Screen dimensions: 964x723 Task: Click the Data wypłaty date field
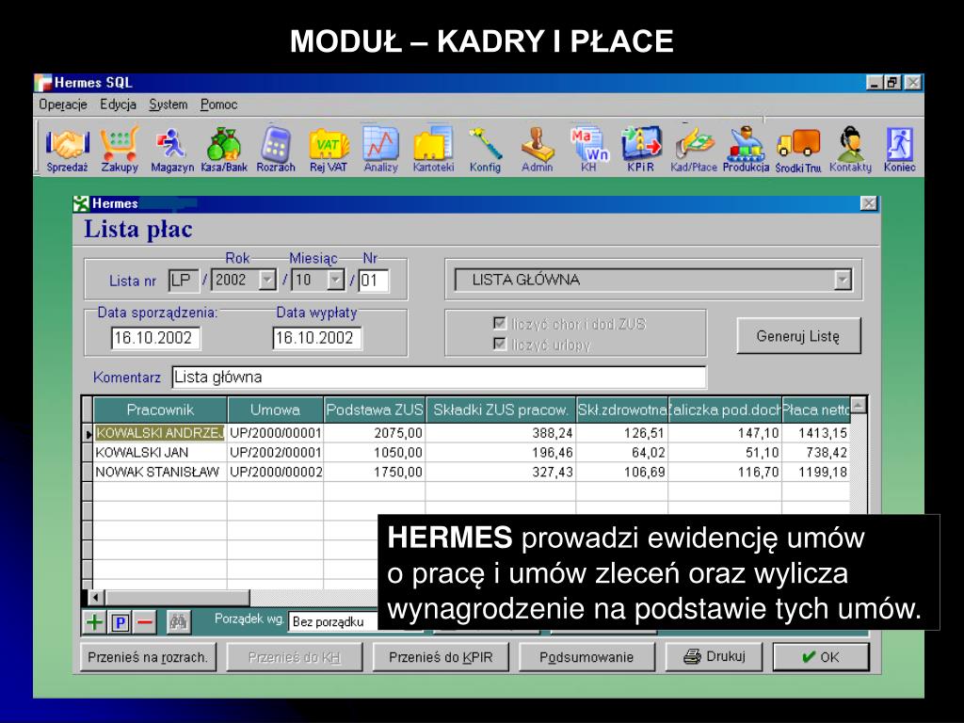click(316, 338)
